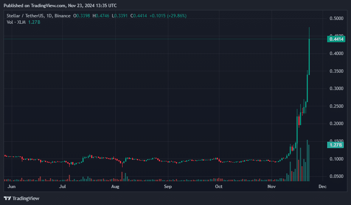The image size is (351, 205).
Task: Click the Aug label on time axis
Action: coord(115,187)
